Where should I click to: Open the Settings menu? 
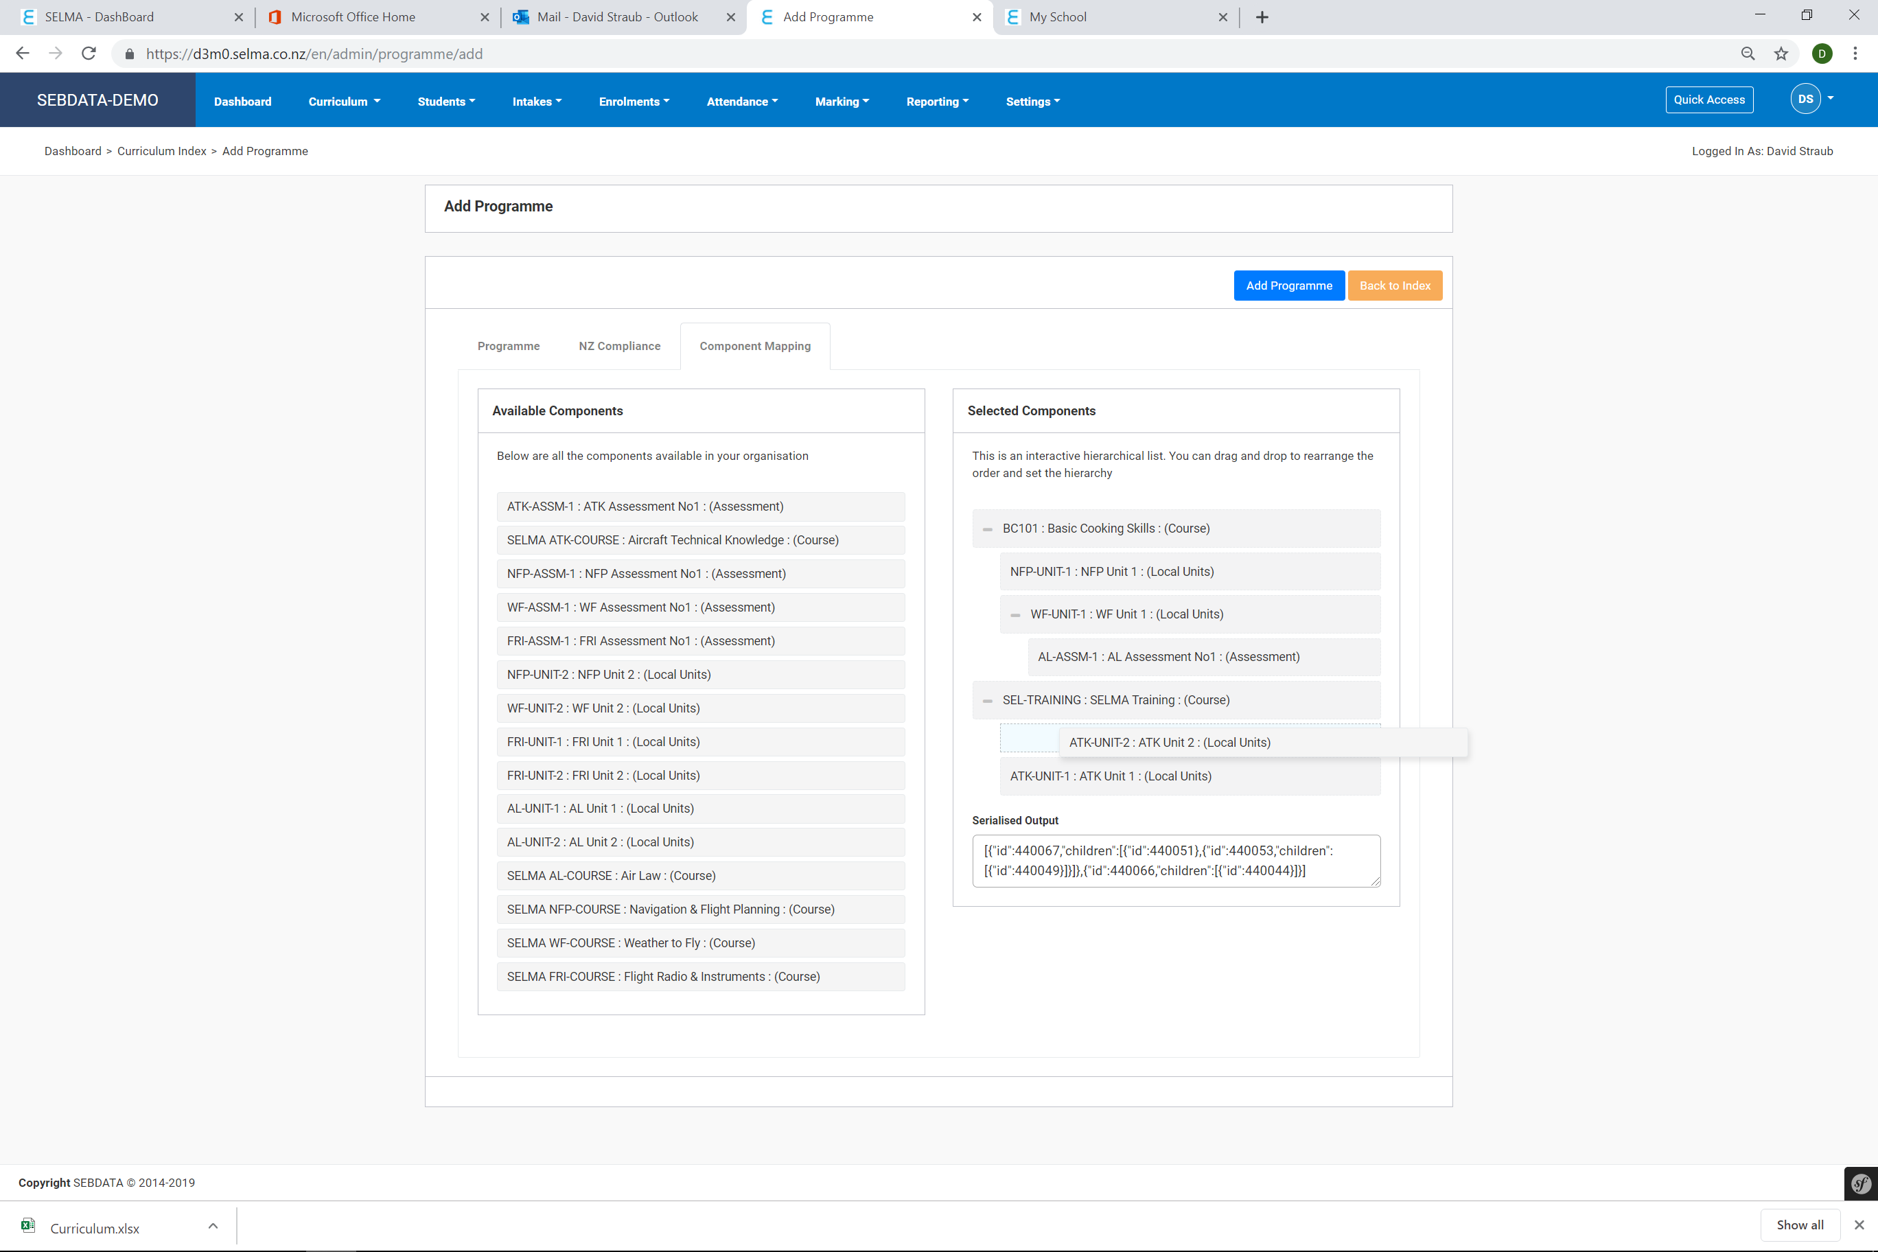pyautogui.click(x=1032, y=102)
